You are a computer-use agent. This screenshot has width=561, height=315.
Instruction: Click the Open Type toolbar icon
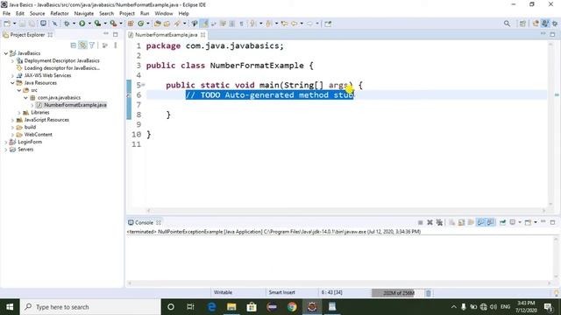(x=158, y=24)
